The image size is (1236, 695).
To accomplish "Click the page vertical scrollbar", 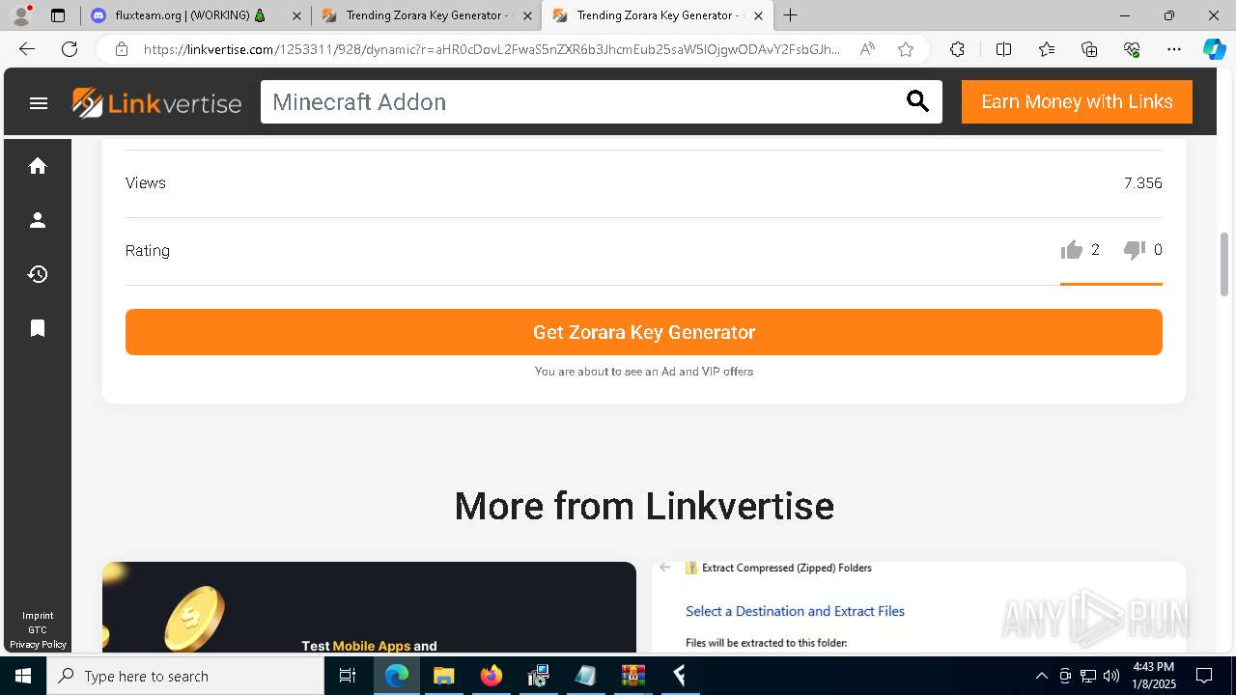I will point(1225,264).
